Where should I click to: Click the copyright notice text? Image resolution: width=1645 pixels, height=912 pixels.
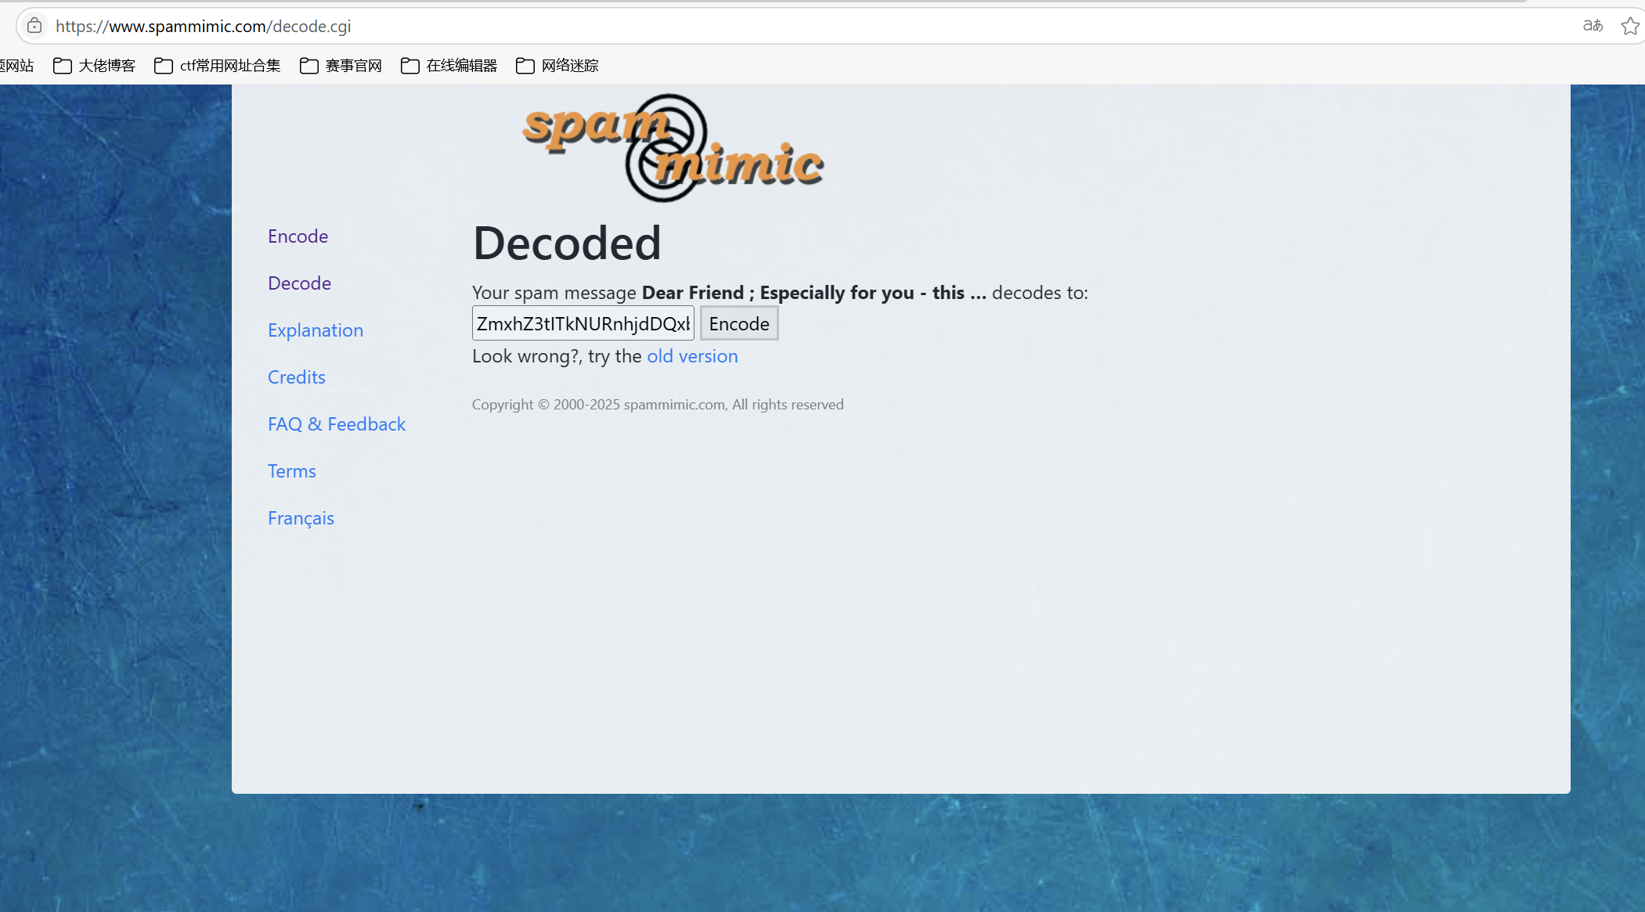(658, 405)
